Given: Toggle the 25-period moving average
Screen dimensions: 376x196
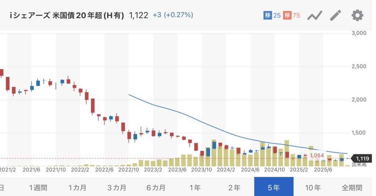Looking at the screenshot, I should pyautogui.click(x=272, y=15).
